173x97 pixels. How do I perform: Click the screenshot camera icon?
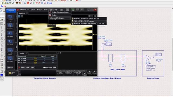[x=61, y=10]
